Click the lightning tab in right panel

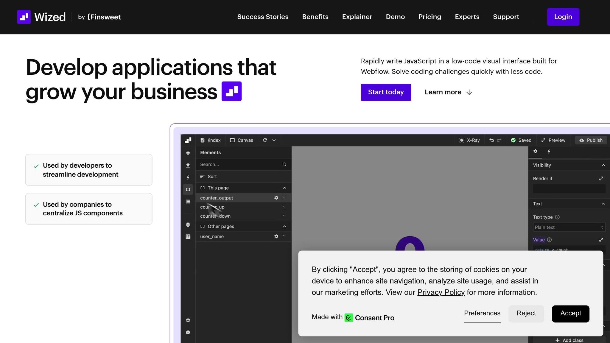pos(549,152)
